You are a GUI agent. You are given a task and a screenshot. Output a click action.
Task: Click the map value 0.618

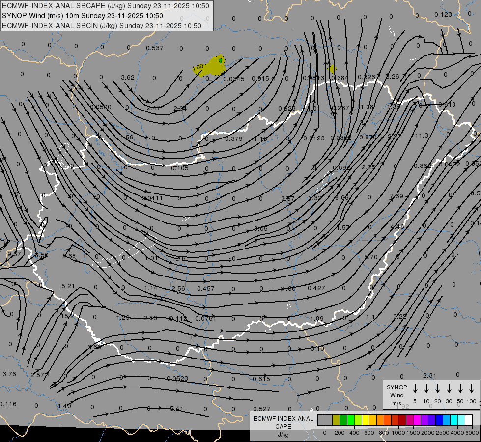[x=447, y=104]
